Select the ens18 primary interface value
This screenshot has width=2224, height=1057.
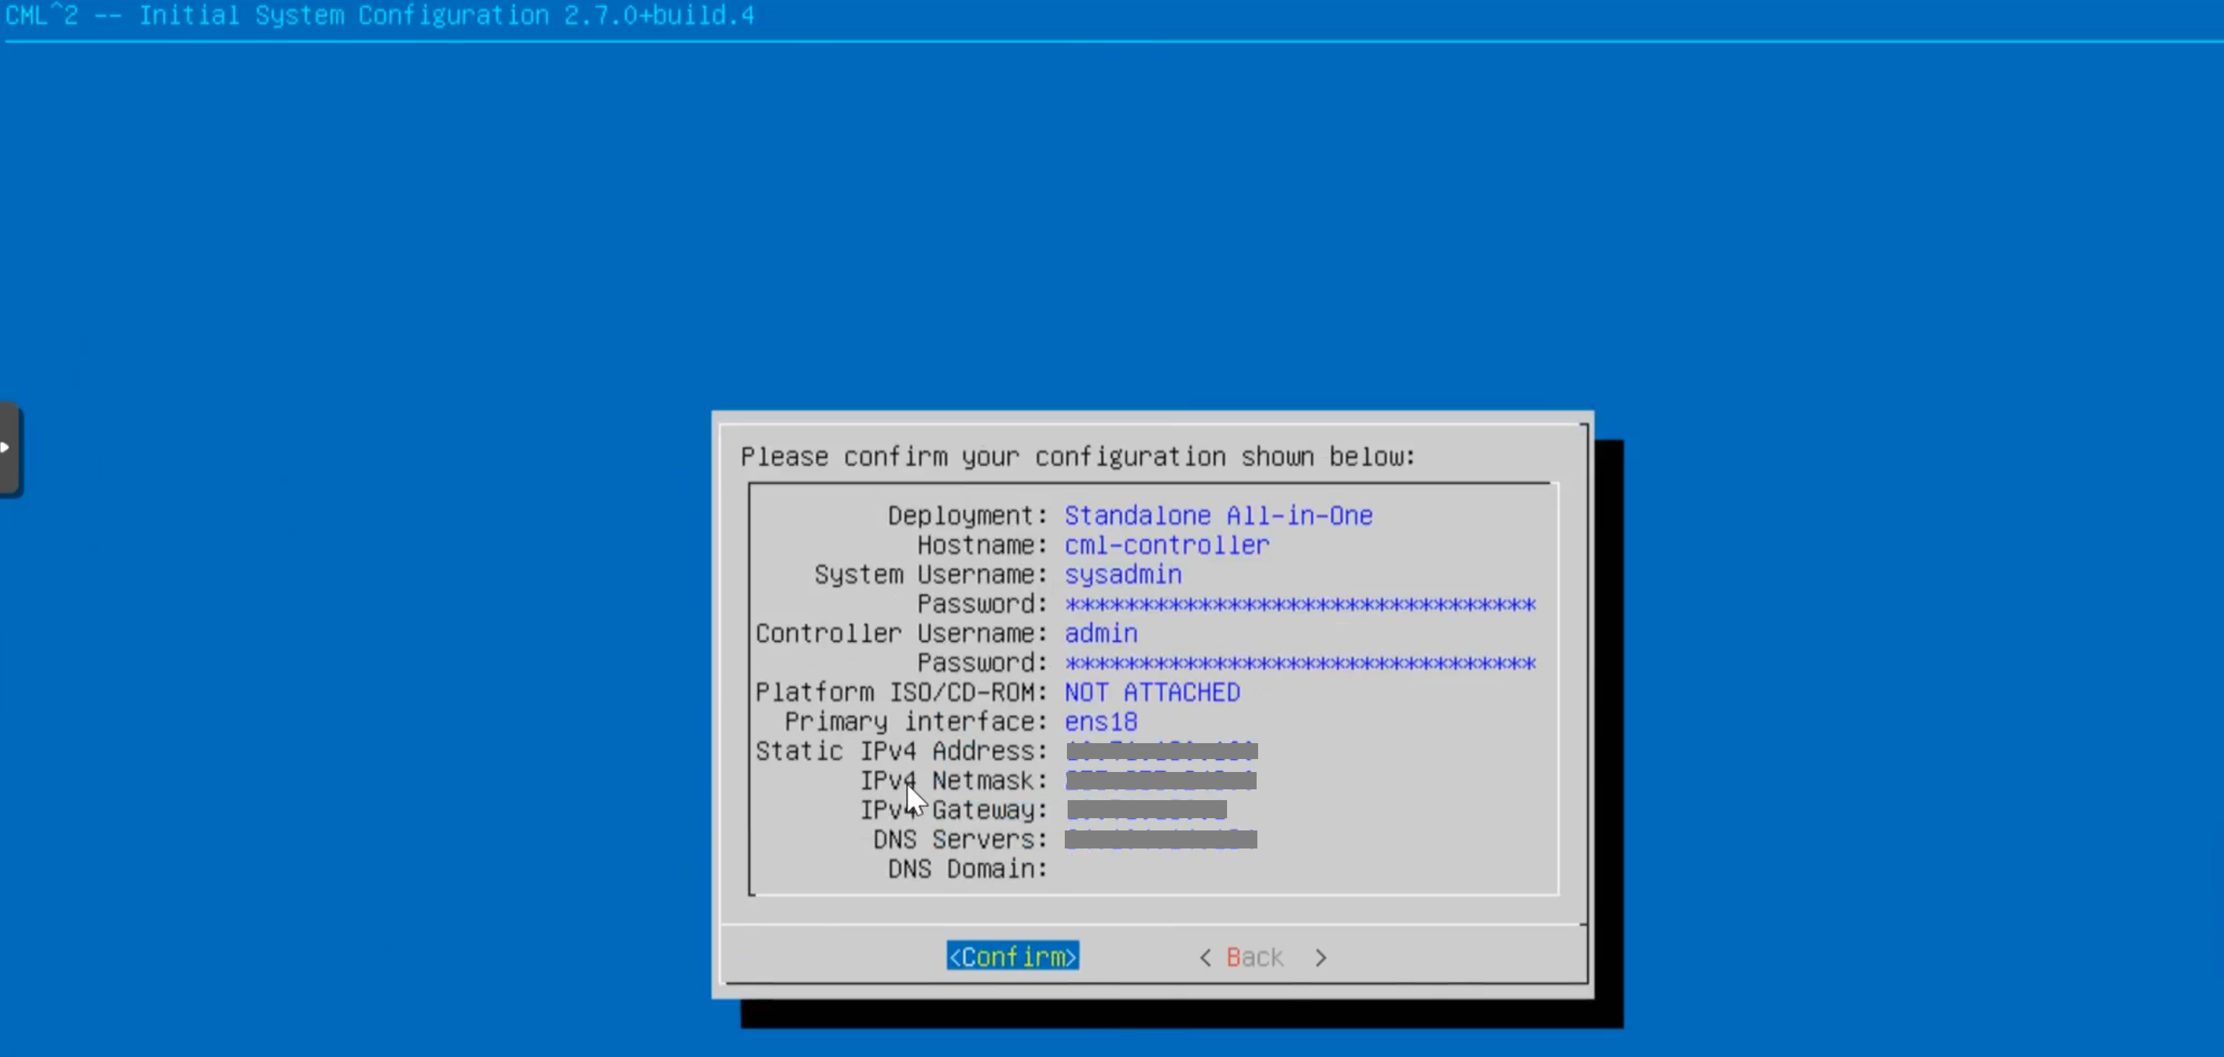tap(1101, 721)
